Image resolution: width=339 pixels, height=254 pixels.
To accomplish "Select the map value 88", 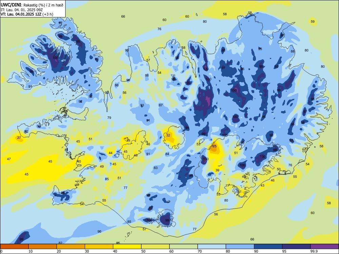I will click(x=293, y=51).
